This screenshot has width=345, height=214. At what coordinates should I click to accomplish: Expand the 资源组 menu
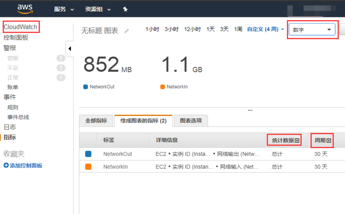(x=98, y=9)
